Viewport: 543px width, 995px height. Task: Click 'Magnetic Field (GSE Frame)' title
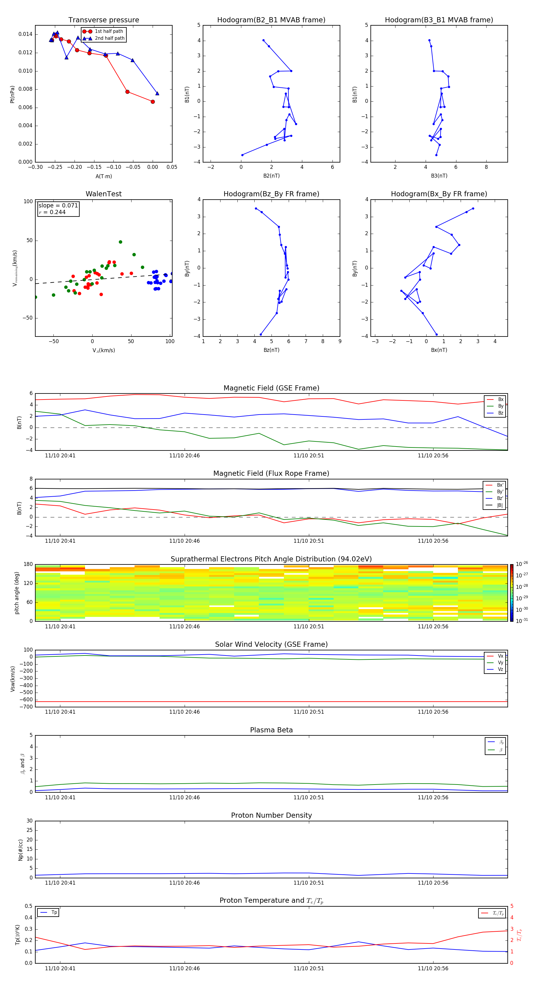(x=271, y=388)
